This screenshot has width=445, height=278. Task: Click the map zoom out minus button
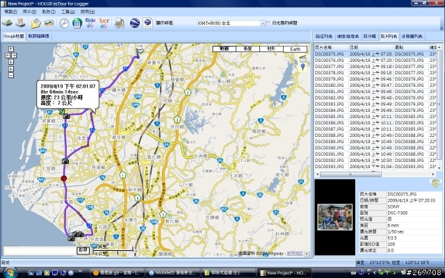(x=11, y=75)
